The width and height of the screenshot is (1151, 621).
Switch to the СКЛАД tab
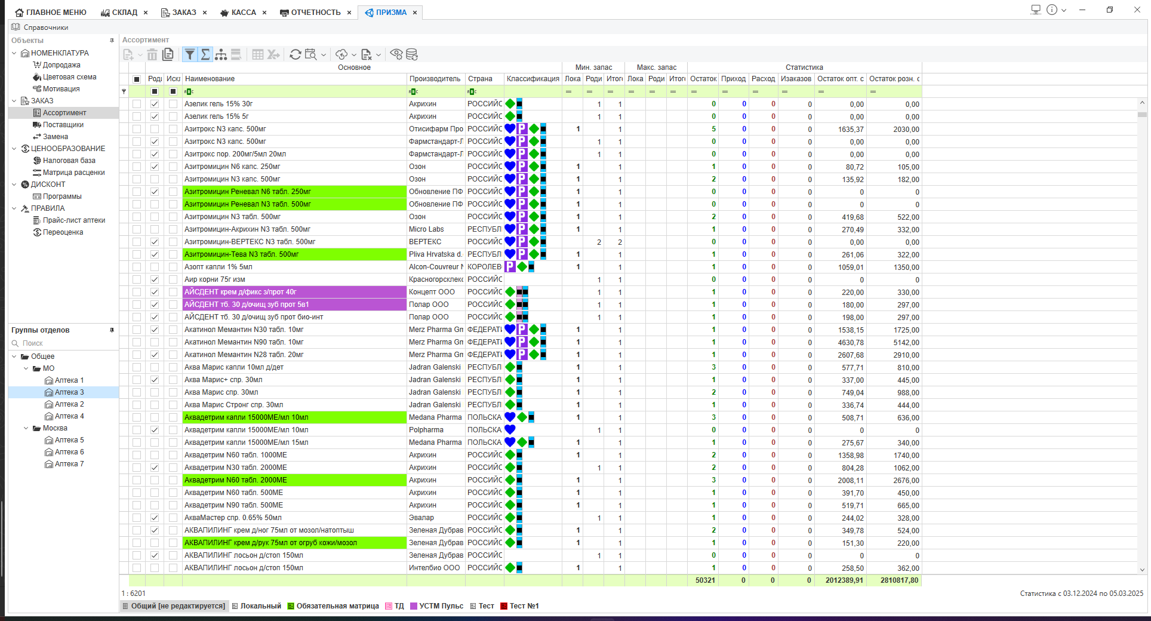pos(119,12)
